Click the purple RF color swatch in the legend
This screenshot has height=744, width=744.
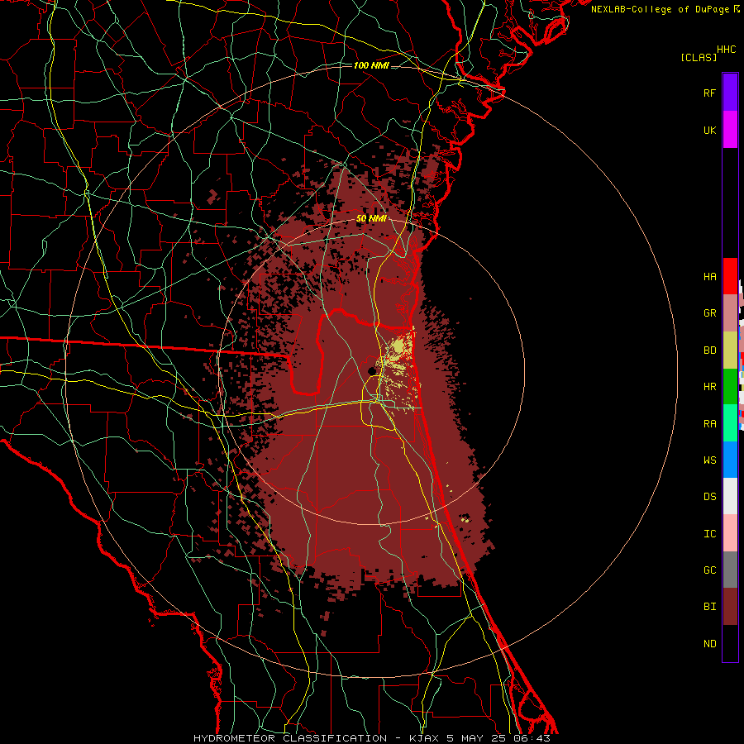730,93
